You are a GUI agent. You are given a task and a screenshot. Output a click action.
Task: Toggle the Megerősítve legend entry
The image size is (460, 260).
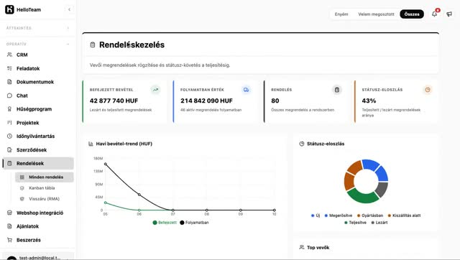(x=339, y=215)
